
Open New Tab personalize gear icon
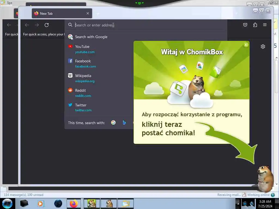(x=263, y=47)
